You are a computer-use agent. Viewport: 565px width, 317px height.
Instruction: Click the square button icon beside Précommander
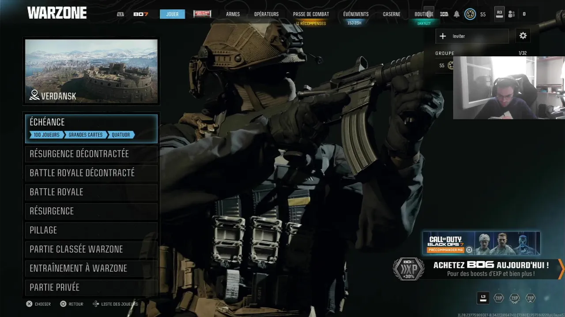469,250
